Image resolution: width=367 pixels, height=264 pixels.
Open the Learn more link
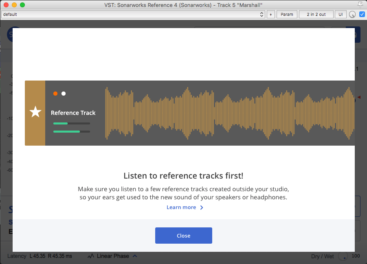coord(185,207)
